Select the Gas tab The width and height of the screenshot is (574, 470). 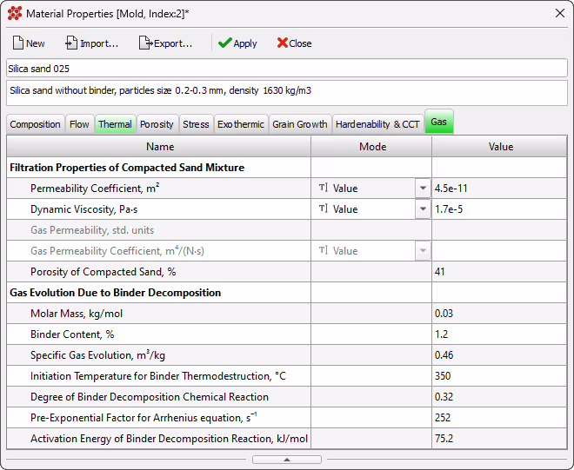pyautogui.click(x=439, y=122)
